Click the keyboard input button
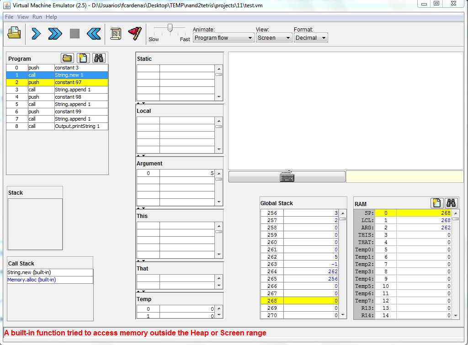 click(287, 177)
